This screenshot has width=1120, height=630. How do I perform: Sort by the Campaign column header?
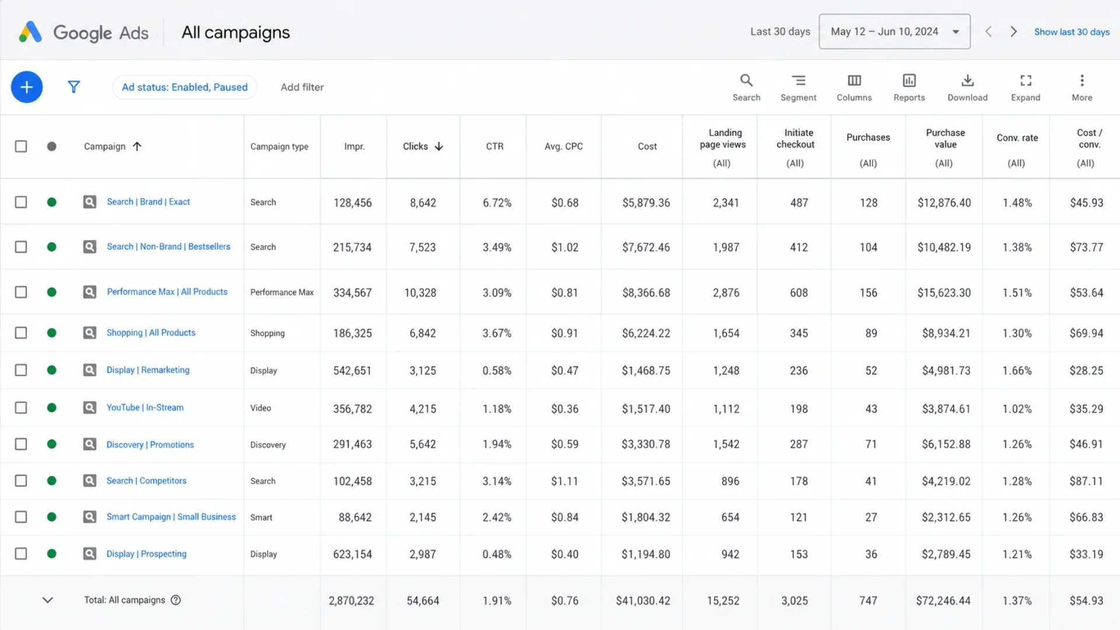(113, 146)
